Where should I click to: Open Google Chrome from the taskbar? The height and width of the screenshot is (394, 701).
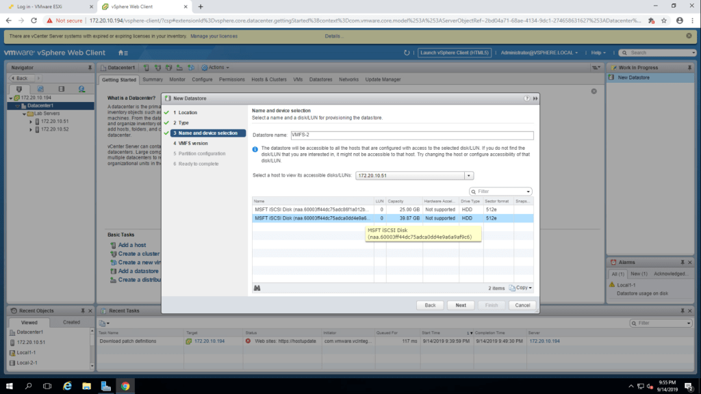(x=125, y=386)
